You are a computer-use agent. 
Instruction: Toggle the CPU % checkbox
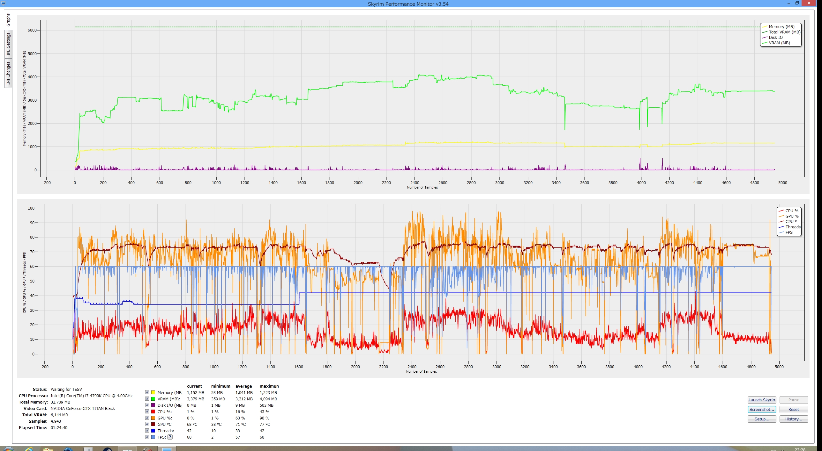tap(147, 412)
